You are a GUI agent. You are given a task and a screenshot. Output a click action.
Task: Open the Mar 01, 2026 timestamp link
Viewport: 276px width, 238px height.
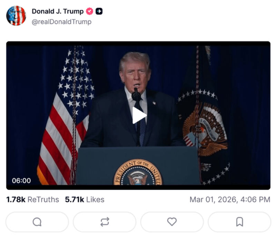coord(230,200)
